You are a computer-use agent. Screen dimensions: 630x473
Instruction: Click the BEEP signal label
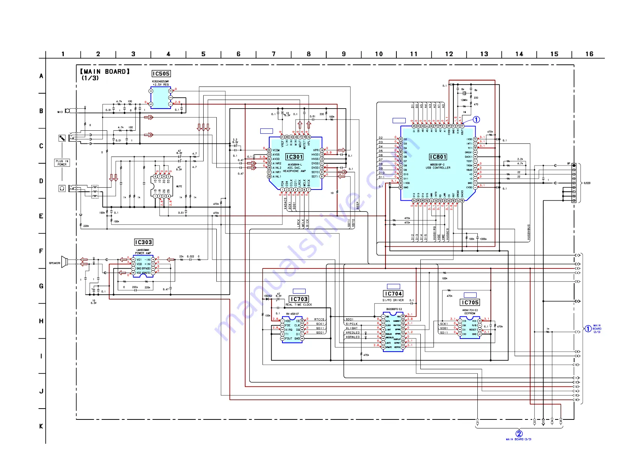[x=358, y=206]
